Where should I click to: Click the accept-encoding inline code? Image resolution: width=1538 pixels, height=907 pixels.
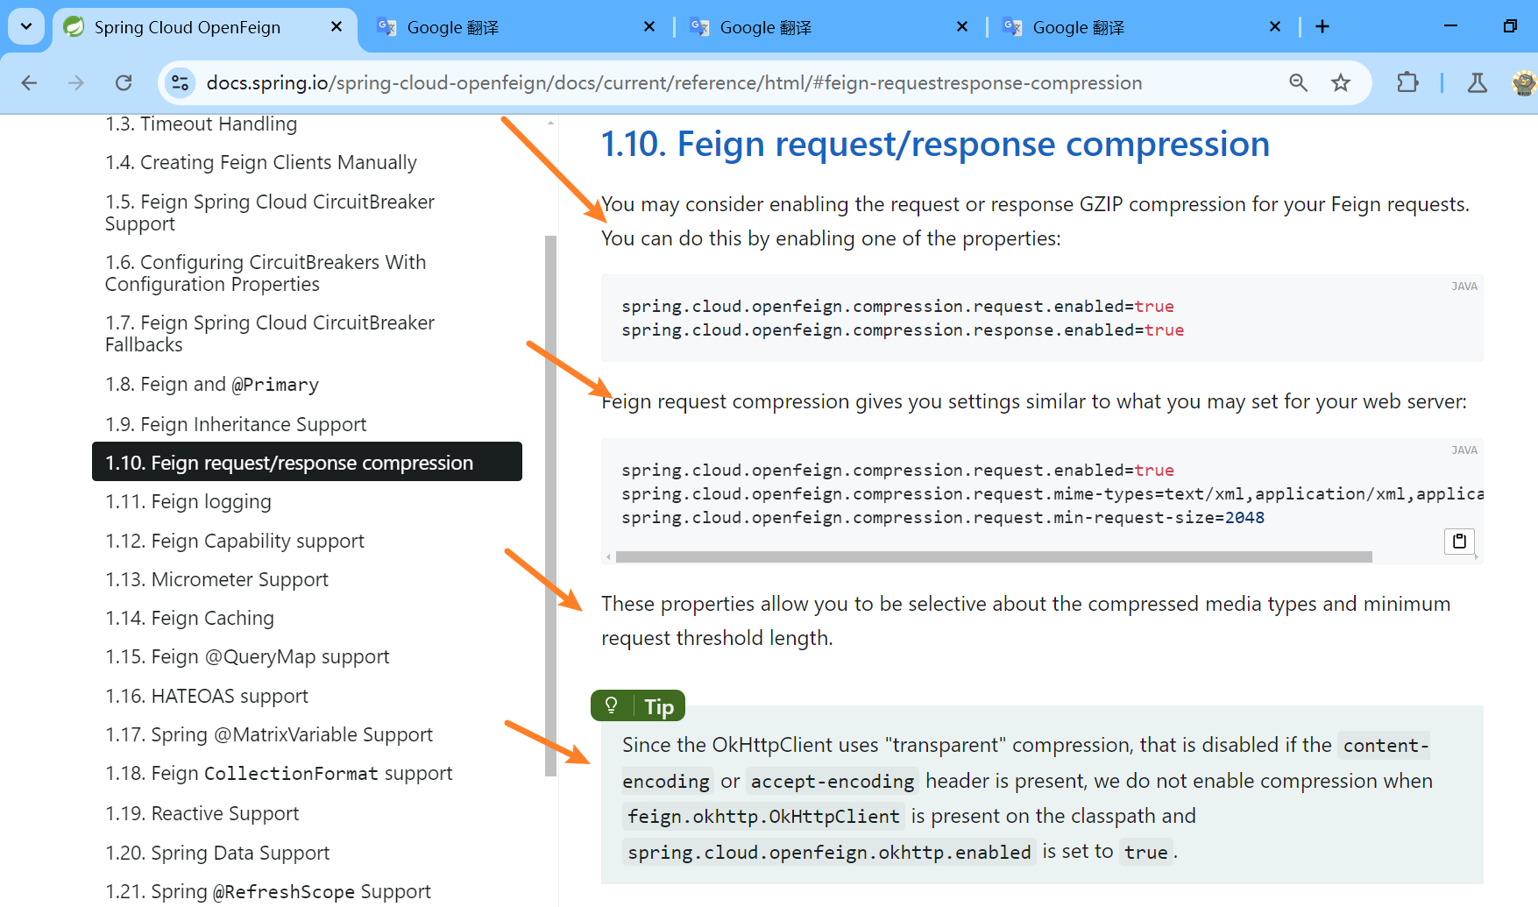[x=833, y=781]
